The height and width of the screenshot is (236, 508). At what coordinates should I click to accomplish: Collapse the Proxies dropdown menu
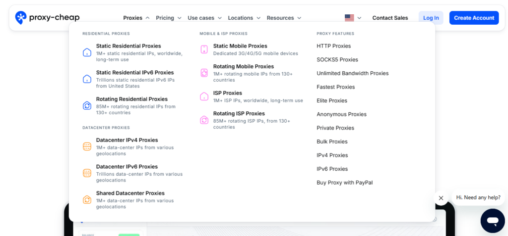coord(136,18)
